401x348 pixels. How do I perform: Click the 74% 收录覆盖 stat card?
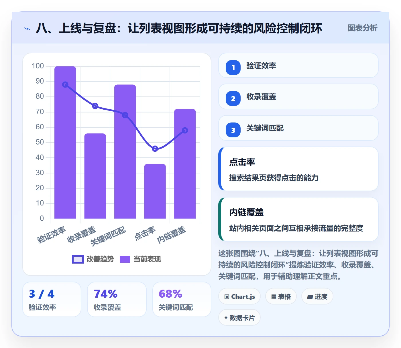pyautogui.click(x=117, y=299)
